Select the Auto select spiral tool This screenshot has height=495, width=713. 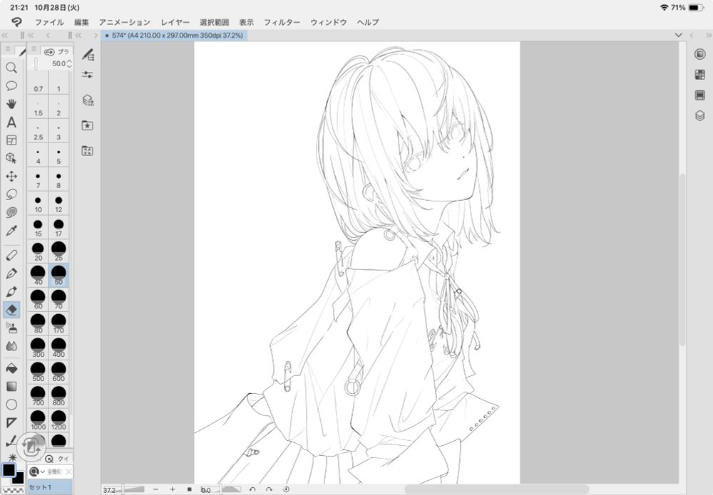(11, 212)
